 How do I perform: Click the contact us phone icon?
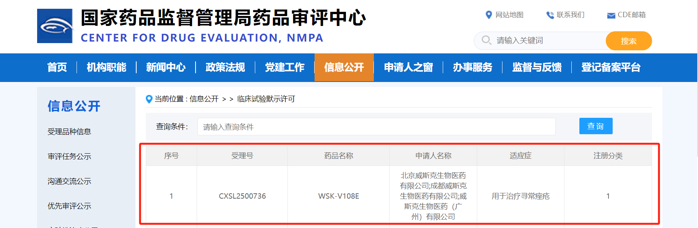(x=550, y=15)
